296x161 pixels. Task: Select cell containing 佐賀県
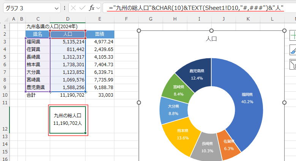[x=38, y=49]
